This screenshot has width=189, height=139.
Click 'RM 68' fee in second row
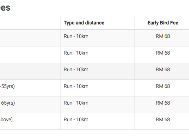(x=163, y=53)
